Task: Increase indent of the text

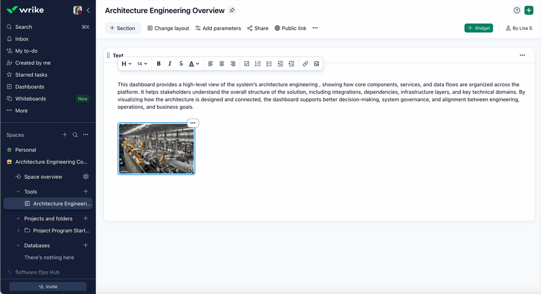Action: pyautogui.click(x=291, y=64)
